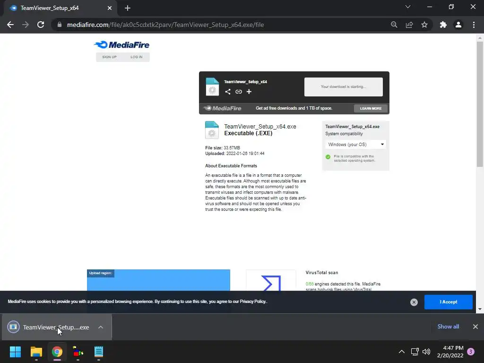This screenshot has height=363, width=484.
Task: Click the browser back arrow
Action: (10, 25)
